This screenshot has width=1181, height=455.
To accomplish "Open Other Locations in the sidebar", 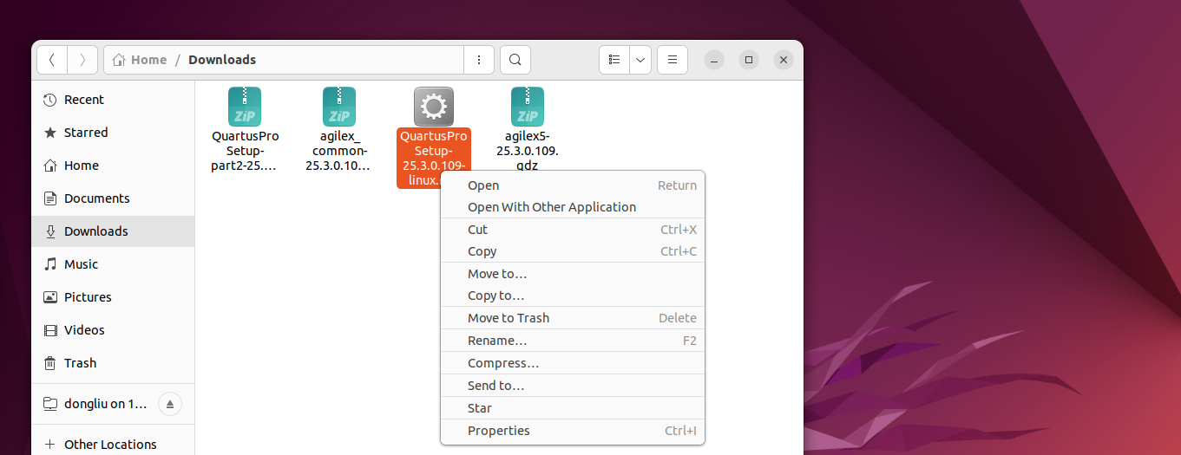I will tap(113, 445).
